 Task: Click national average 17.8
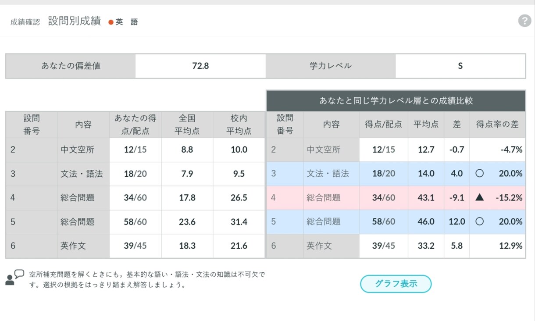187,198
